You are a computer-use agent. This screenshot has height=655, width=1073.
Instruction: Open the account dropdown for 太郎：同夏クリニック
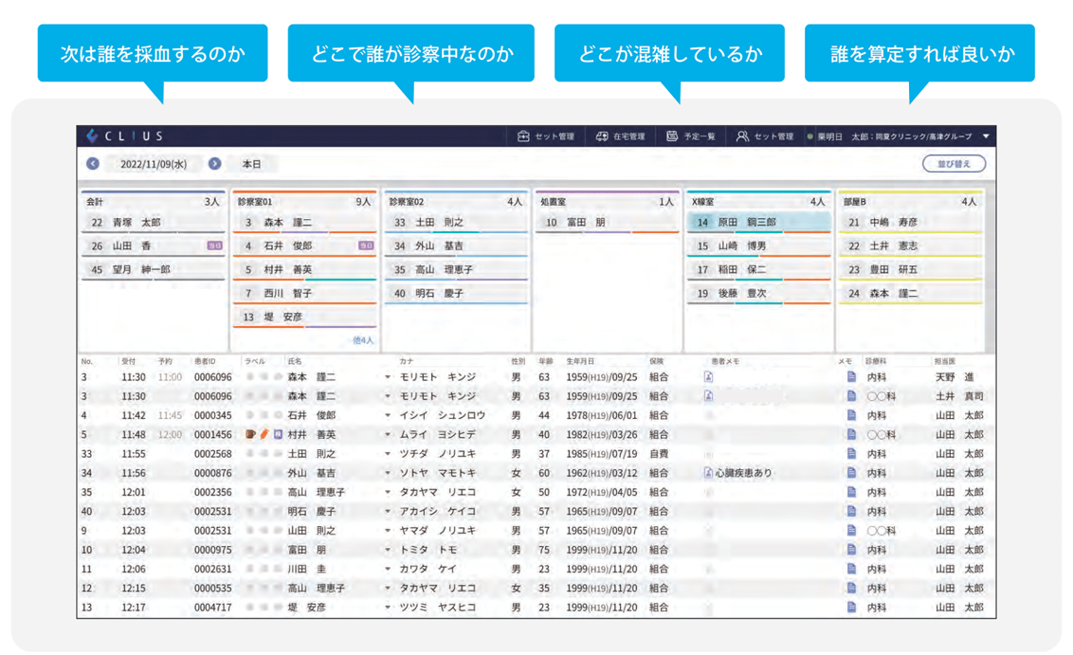pos(984,136)
